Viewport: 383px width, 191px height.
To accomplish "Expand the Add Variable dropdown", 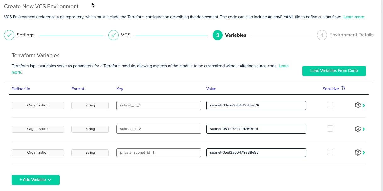I will [36, 180].
